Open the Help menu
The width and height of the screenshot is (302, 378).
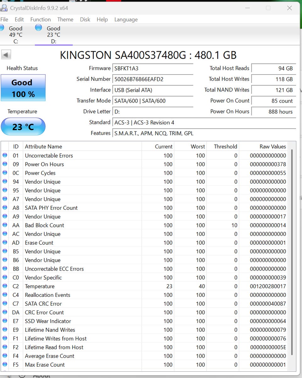102,19
